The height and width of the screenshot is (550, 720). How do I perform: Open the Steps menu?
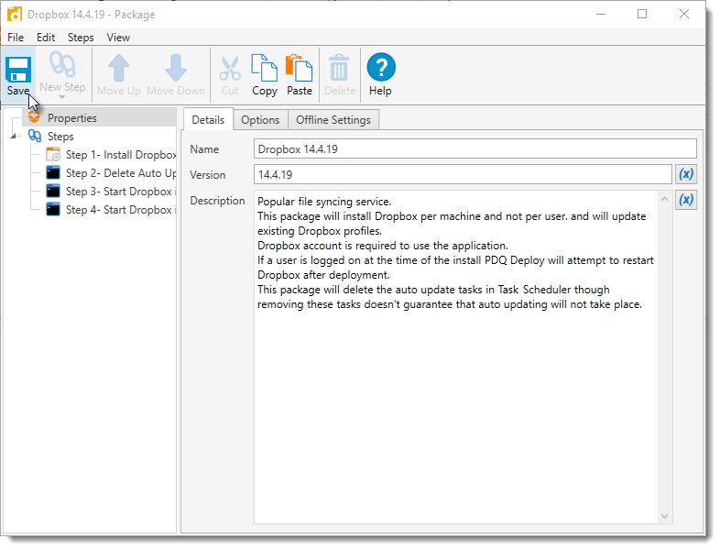[81, 38]
